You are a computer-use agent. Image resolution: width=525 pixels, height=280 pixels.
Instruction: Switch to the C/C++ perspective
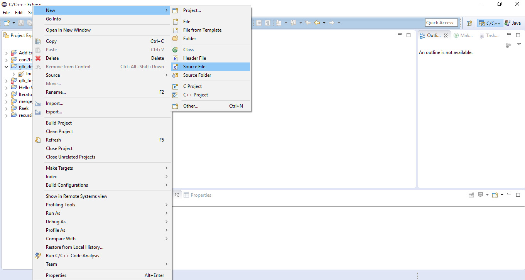(490, 22)
